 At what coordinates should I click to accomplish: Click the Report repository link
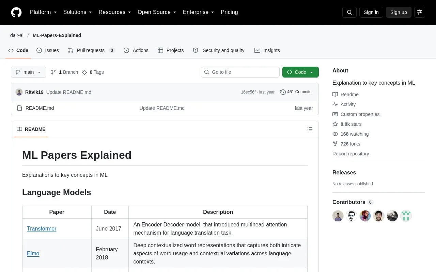[x=351, y=154]
